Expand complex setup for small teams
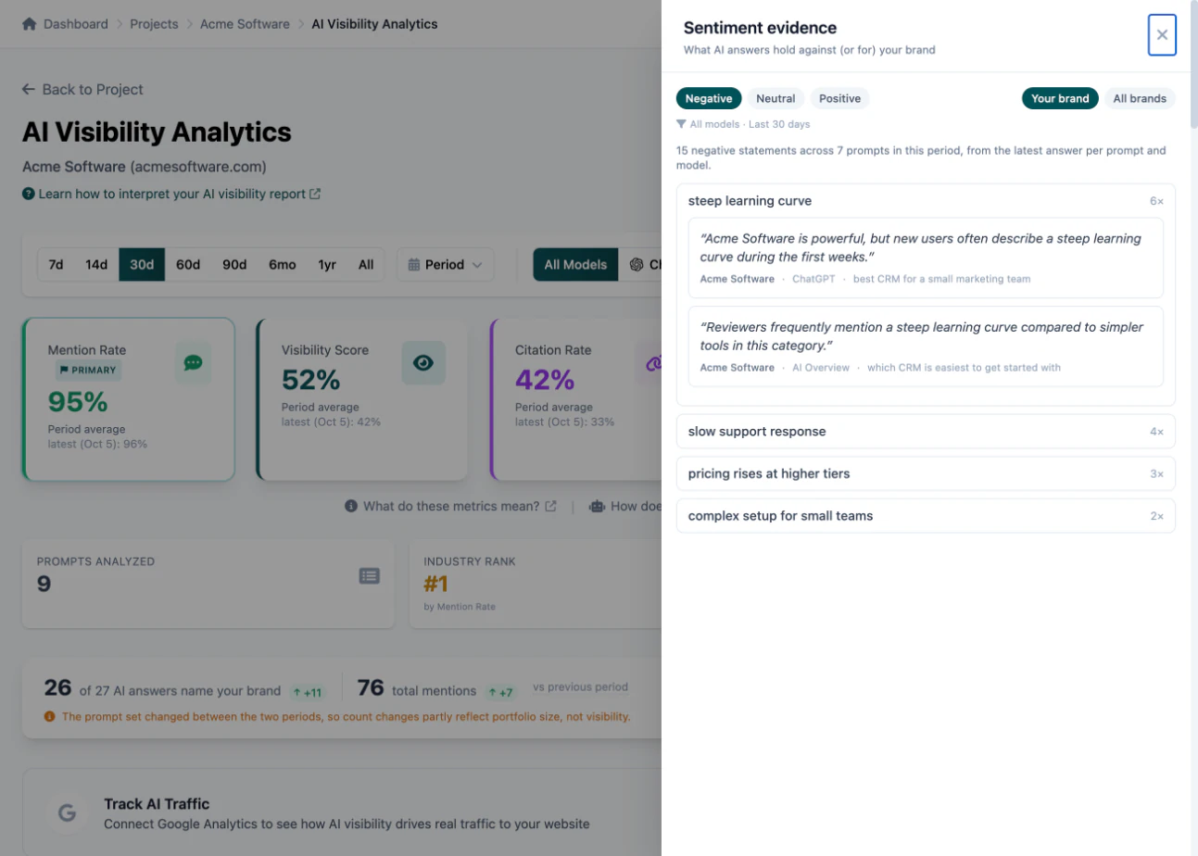 [x=926, y=516]
